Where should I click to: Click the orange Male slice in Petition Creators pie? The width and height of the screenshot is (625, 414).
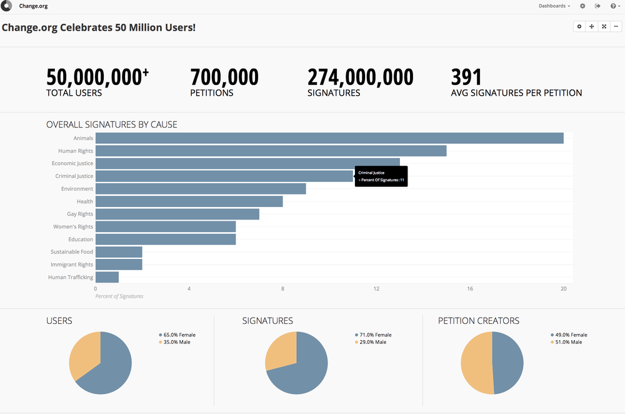tap(476, 363)
